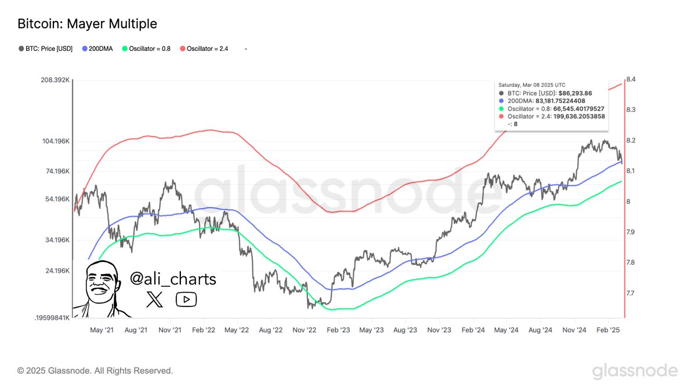
Task: Hide the 200DMA series via legend
Action: click(101, 49)
